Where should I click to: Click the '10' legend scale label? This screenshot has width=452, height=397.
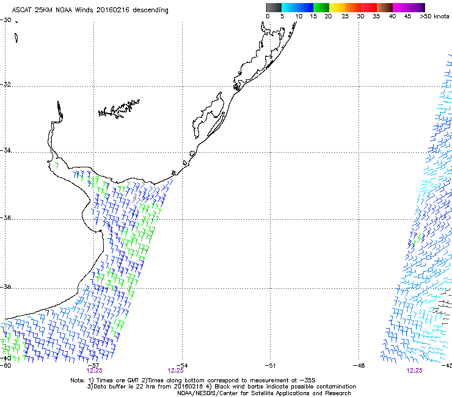point(299,16)
